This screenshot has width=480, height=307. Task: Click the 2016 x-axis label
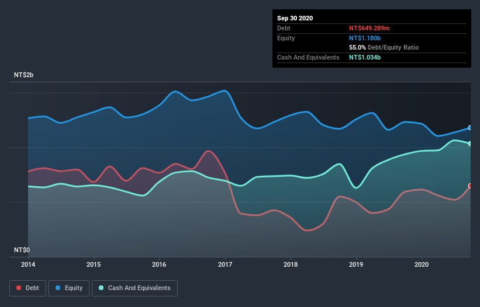click(x=159, y=264)
